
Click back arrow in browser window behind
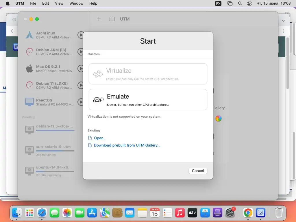coord(13,31)
